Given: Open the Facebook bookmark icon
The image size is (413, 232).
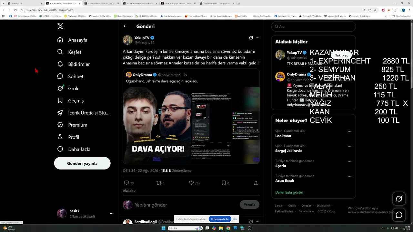Looking at the screenshot, I should pyautogui.click(x=11, y=16).
